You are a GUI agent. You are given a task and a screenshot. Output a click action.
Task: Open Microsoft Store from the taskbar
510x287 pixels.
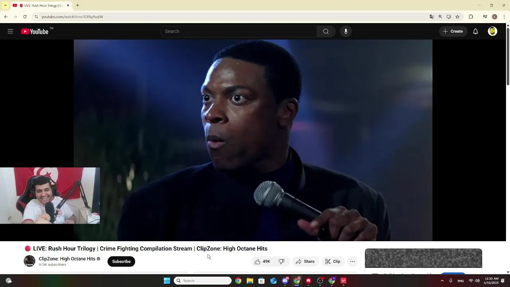click(261, 281)
